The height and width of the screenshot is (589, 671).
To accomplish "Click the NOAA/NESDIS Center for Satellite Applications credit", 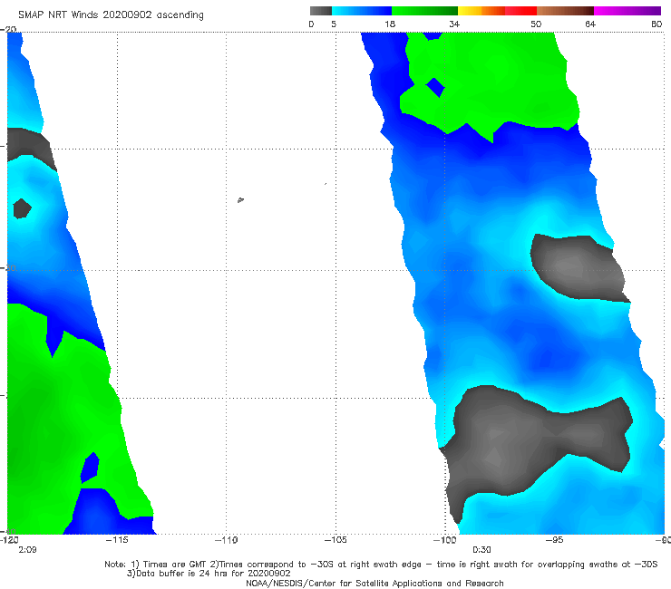I will [x=374, y=583].
